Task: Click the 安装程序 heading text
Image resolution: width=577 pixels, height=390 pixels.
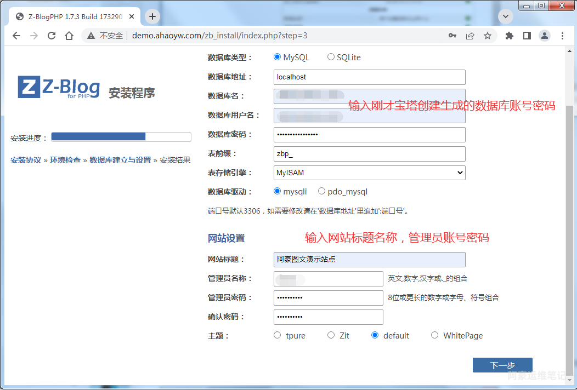Action: click(132, 93)
